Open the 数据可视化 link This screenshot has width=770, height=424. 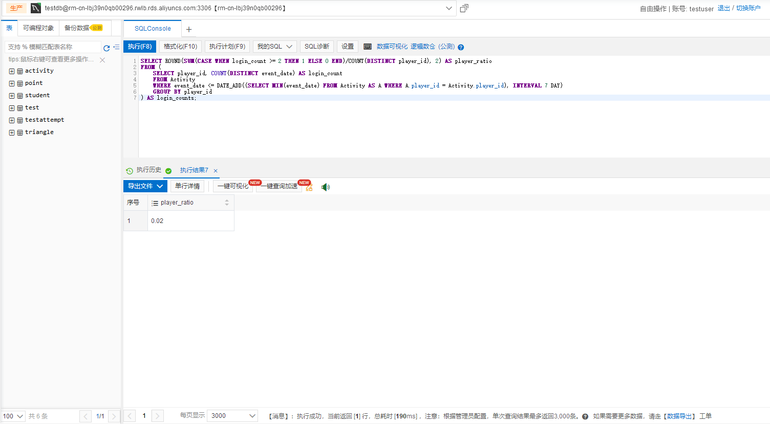click(x=392, y=47)
